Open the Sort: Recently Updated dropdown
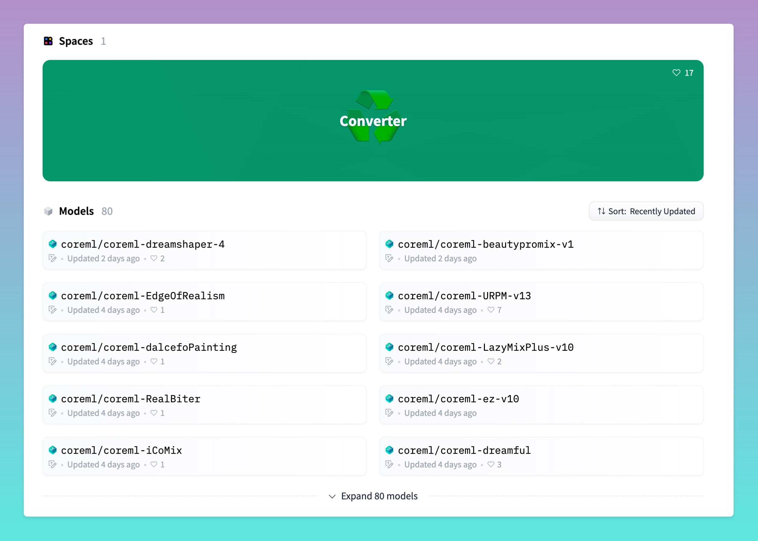This screenshot has height=541, width=758. coord(646,211)
